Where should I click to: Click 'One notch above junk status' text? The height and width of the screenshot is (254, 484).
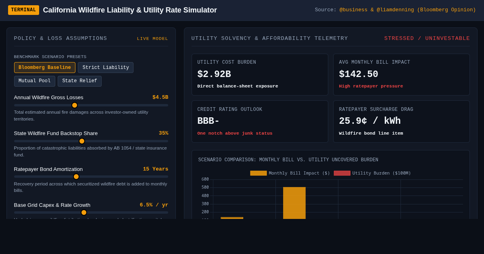(235, 133)
